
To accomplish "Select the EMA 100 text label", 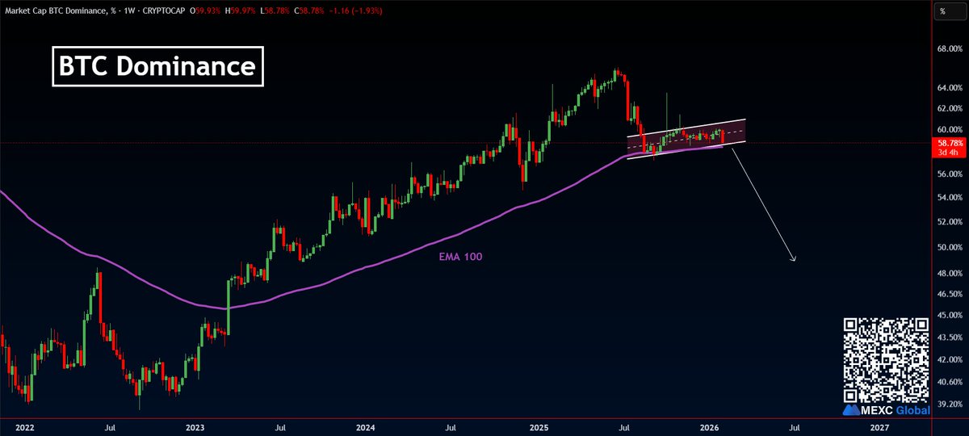I will [x=462, y=256].
